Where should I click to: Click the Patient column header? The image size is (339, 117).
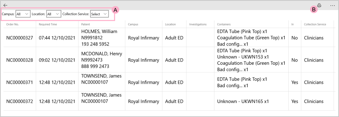[86, 24]
